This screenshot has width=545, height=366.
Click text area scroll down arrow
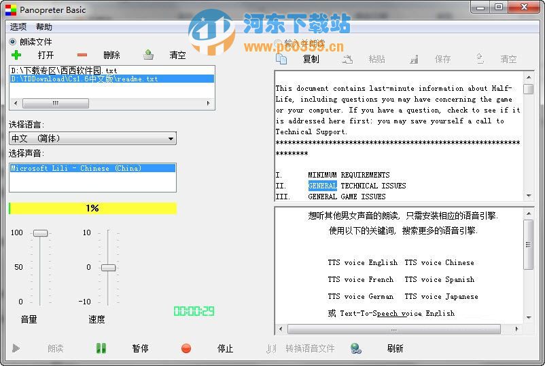click(x=529, y=196)
